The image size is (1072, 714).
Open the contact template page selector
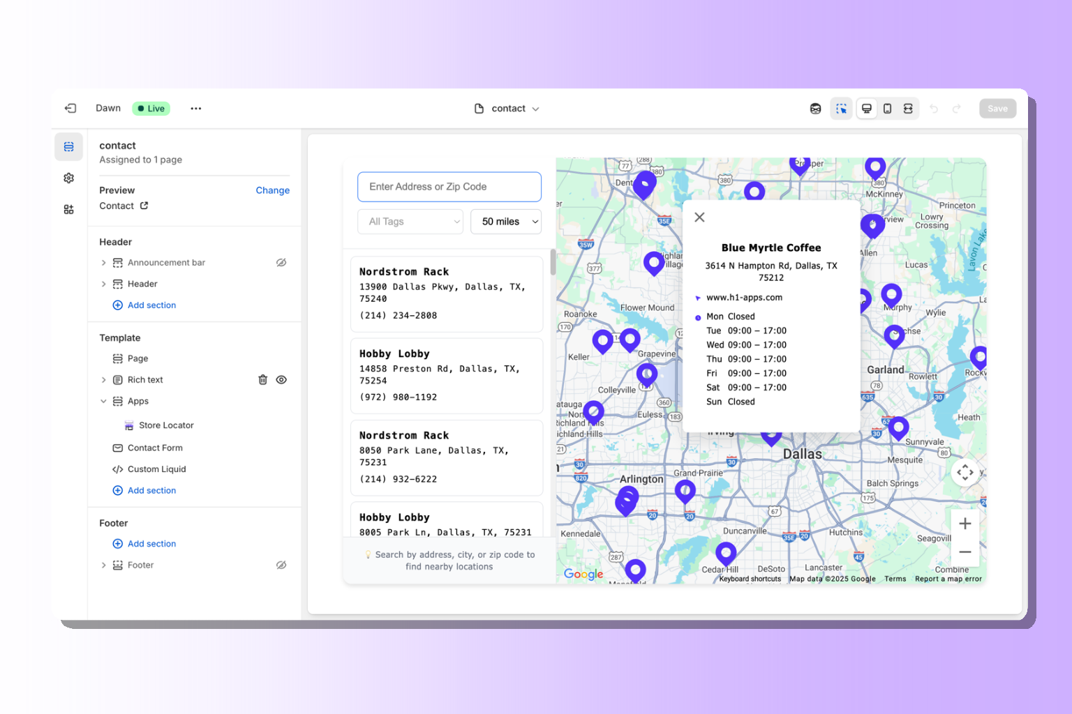pos(507,108)
